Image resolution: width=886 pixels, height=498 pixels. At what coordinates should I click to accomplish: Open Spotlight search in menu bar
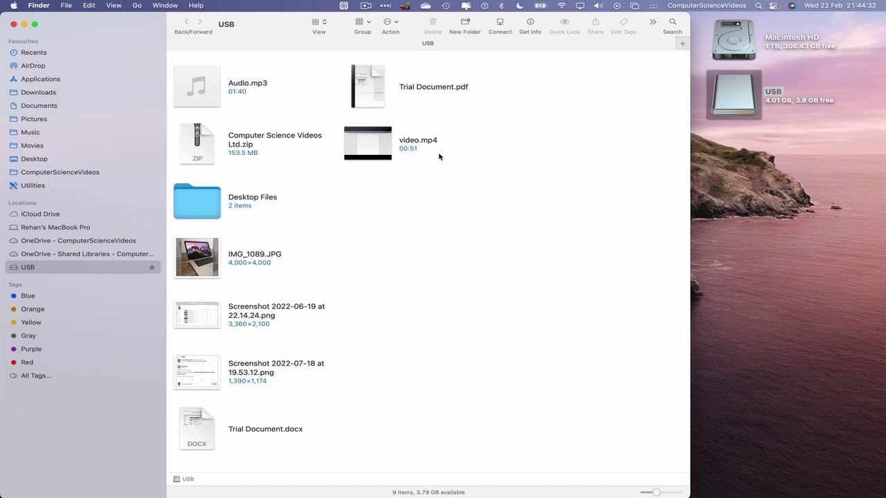(759, 6)
